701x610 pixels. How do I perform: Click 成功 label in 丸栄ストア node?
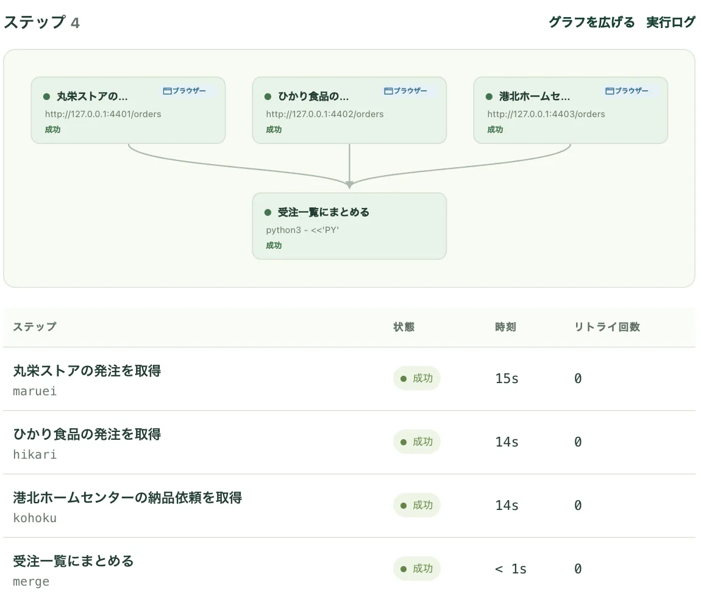coord(52,129)
